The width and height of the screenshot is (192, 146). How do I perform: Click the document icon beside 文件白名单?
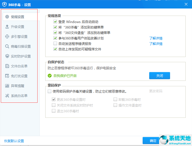pos(7,66)
